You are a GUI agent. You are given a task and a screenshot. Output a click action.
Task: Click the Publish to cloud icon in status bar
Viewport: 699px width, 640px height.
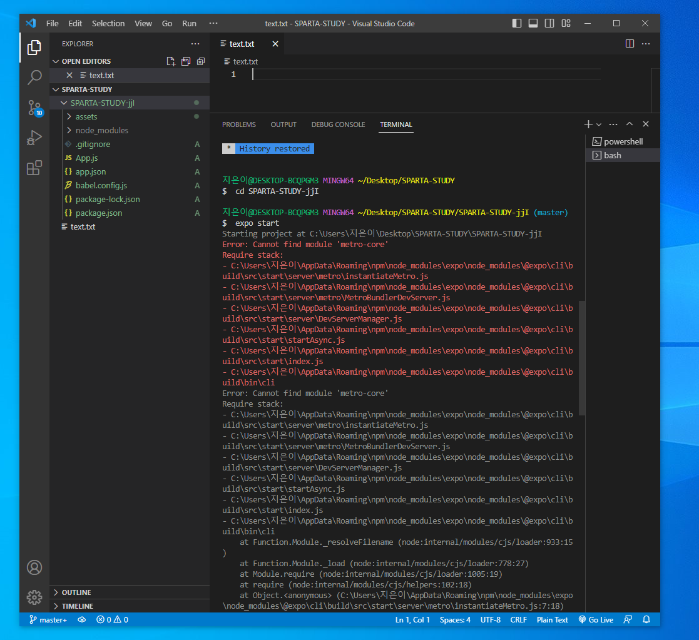82,619
